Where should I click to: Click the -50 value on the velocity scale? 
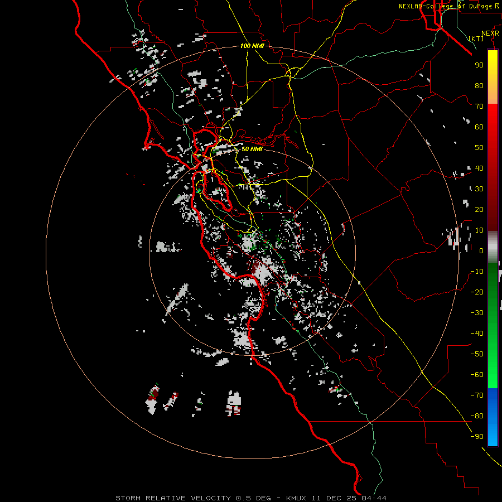click(477, 354)
